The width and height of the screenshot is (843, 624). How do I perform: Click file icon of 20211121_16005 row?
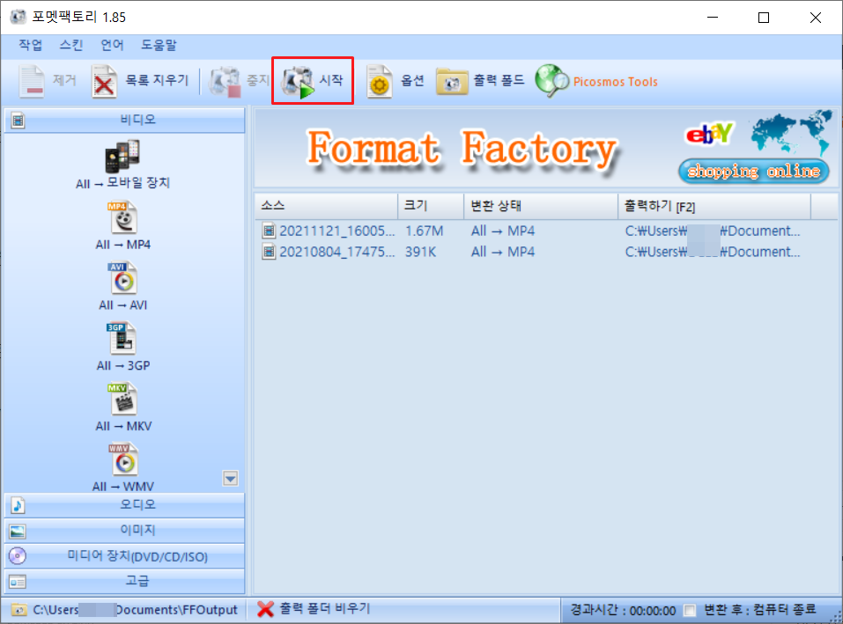tap(269, 231)
